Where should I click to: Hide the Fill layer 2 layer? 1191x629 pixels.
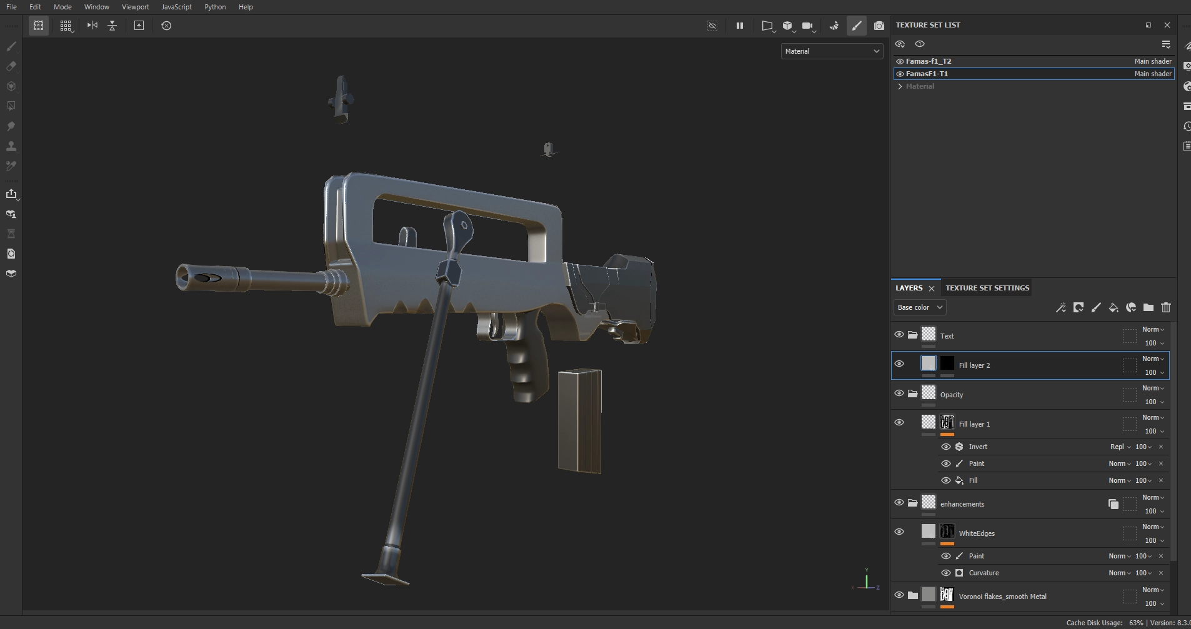(899, 364)
